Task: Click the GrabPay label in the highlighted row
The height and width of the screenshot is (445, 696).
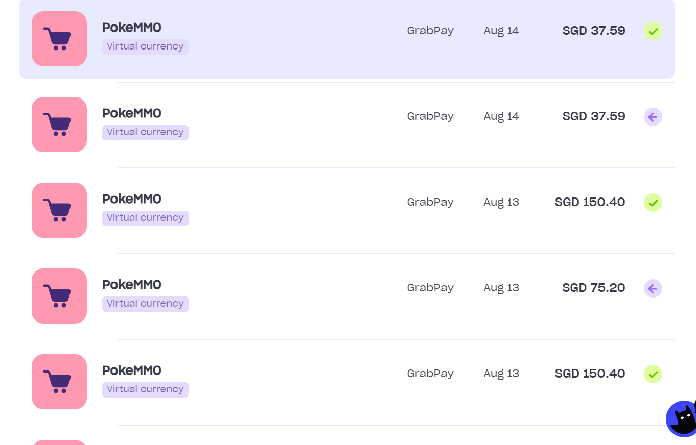Action: [x=430, y=31]
